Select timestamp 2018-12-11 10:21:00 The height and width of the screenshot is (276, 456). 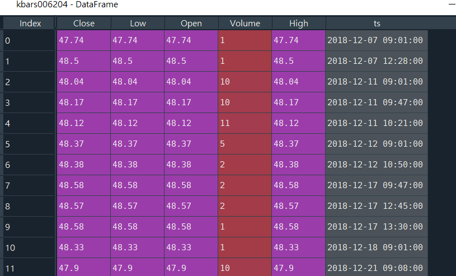click(377, 123)
